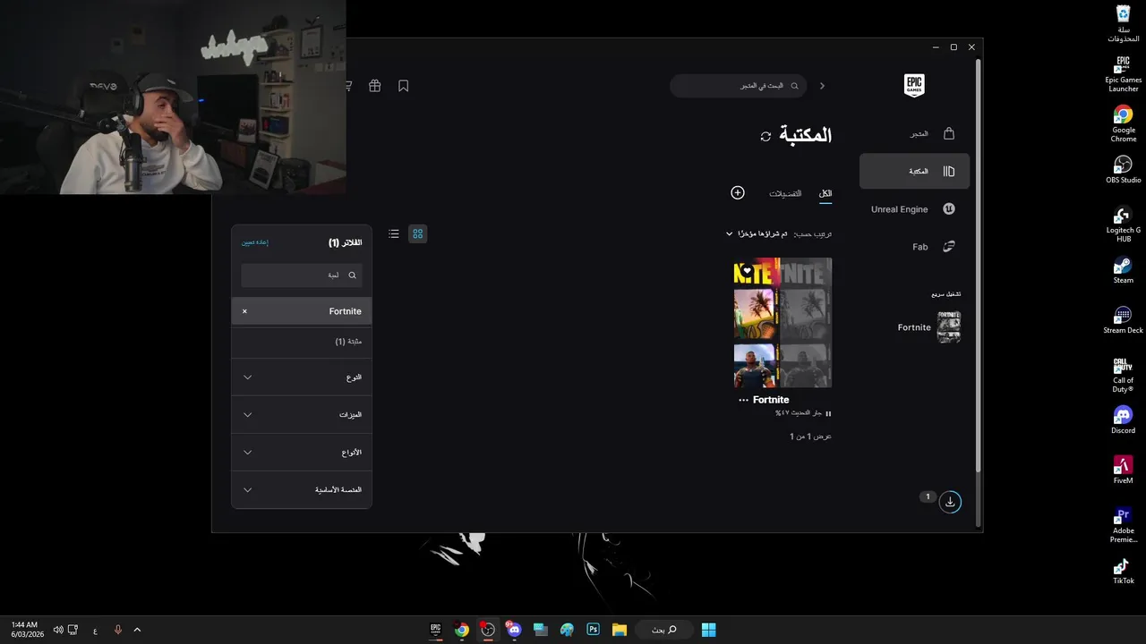Open Unreal Engine in the sidebar
The image size is (1146, 644).
(914, 209)
